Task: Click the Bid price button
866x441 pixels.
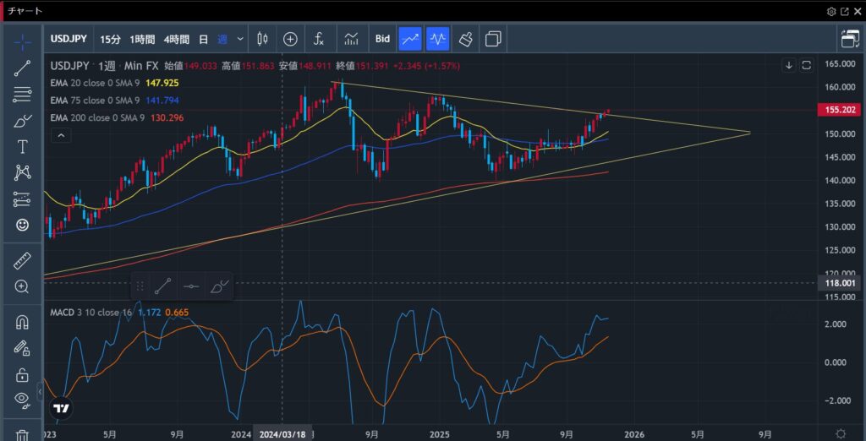Action: click(382, 39)
